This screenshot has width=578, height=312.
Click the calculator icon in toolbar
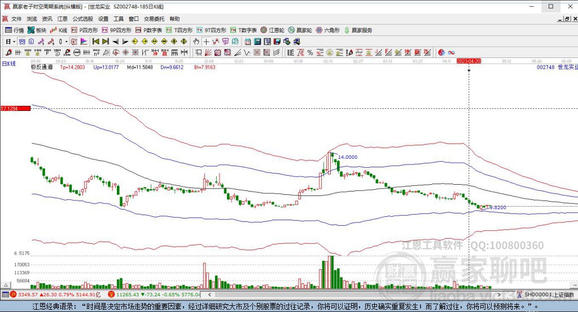[x=257, y=42]
